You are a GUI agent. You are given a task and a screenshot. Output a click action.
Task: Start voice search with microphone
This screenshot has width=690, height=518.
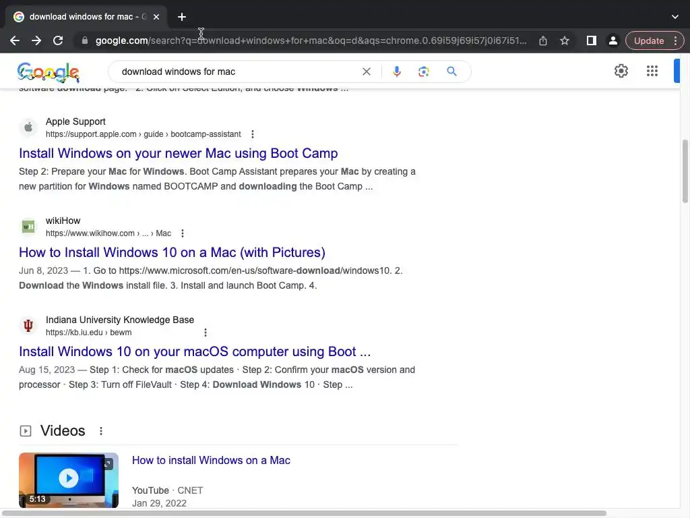[x=396, y=71]
